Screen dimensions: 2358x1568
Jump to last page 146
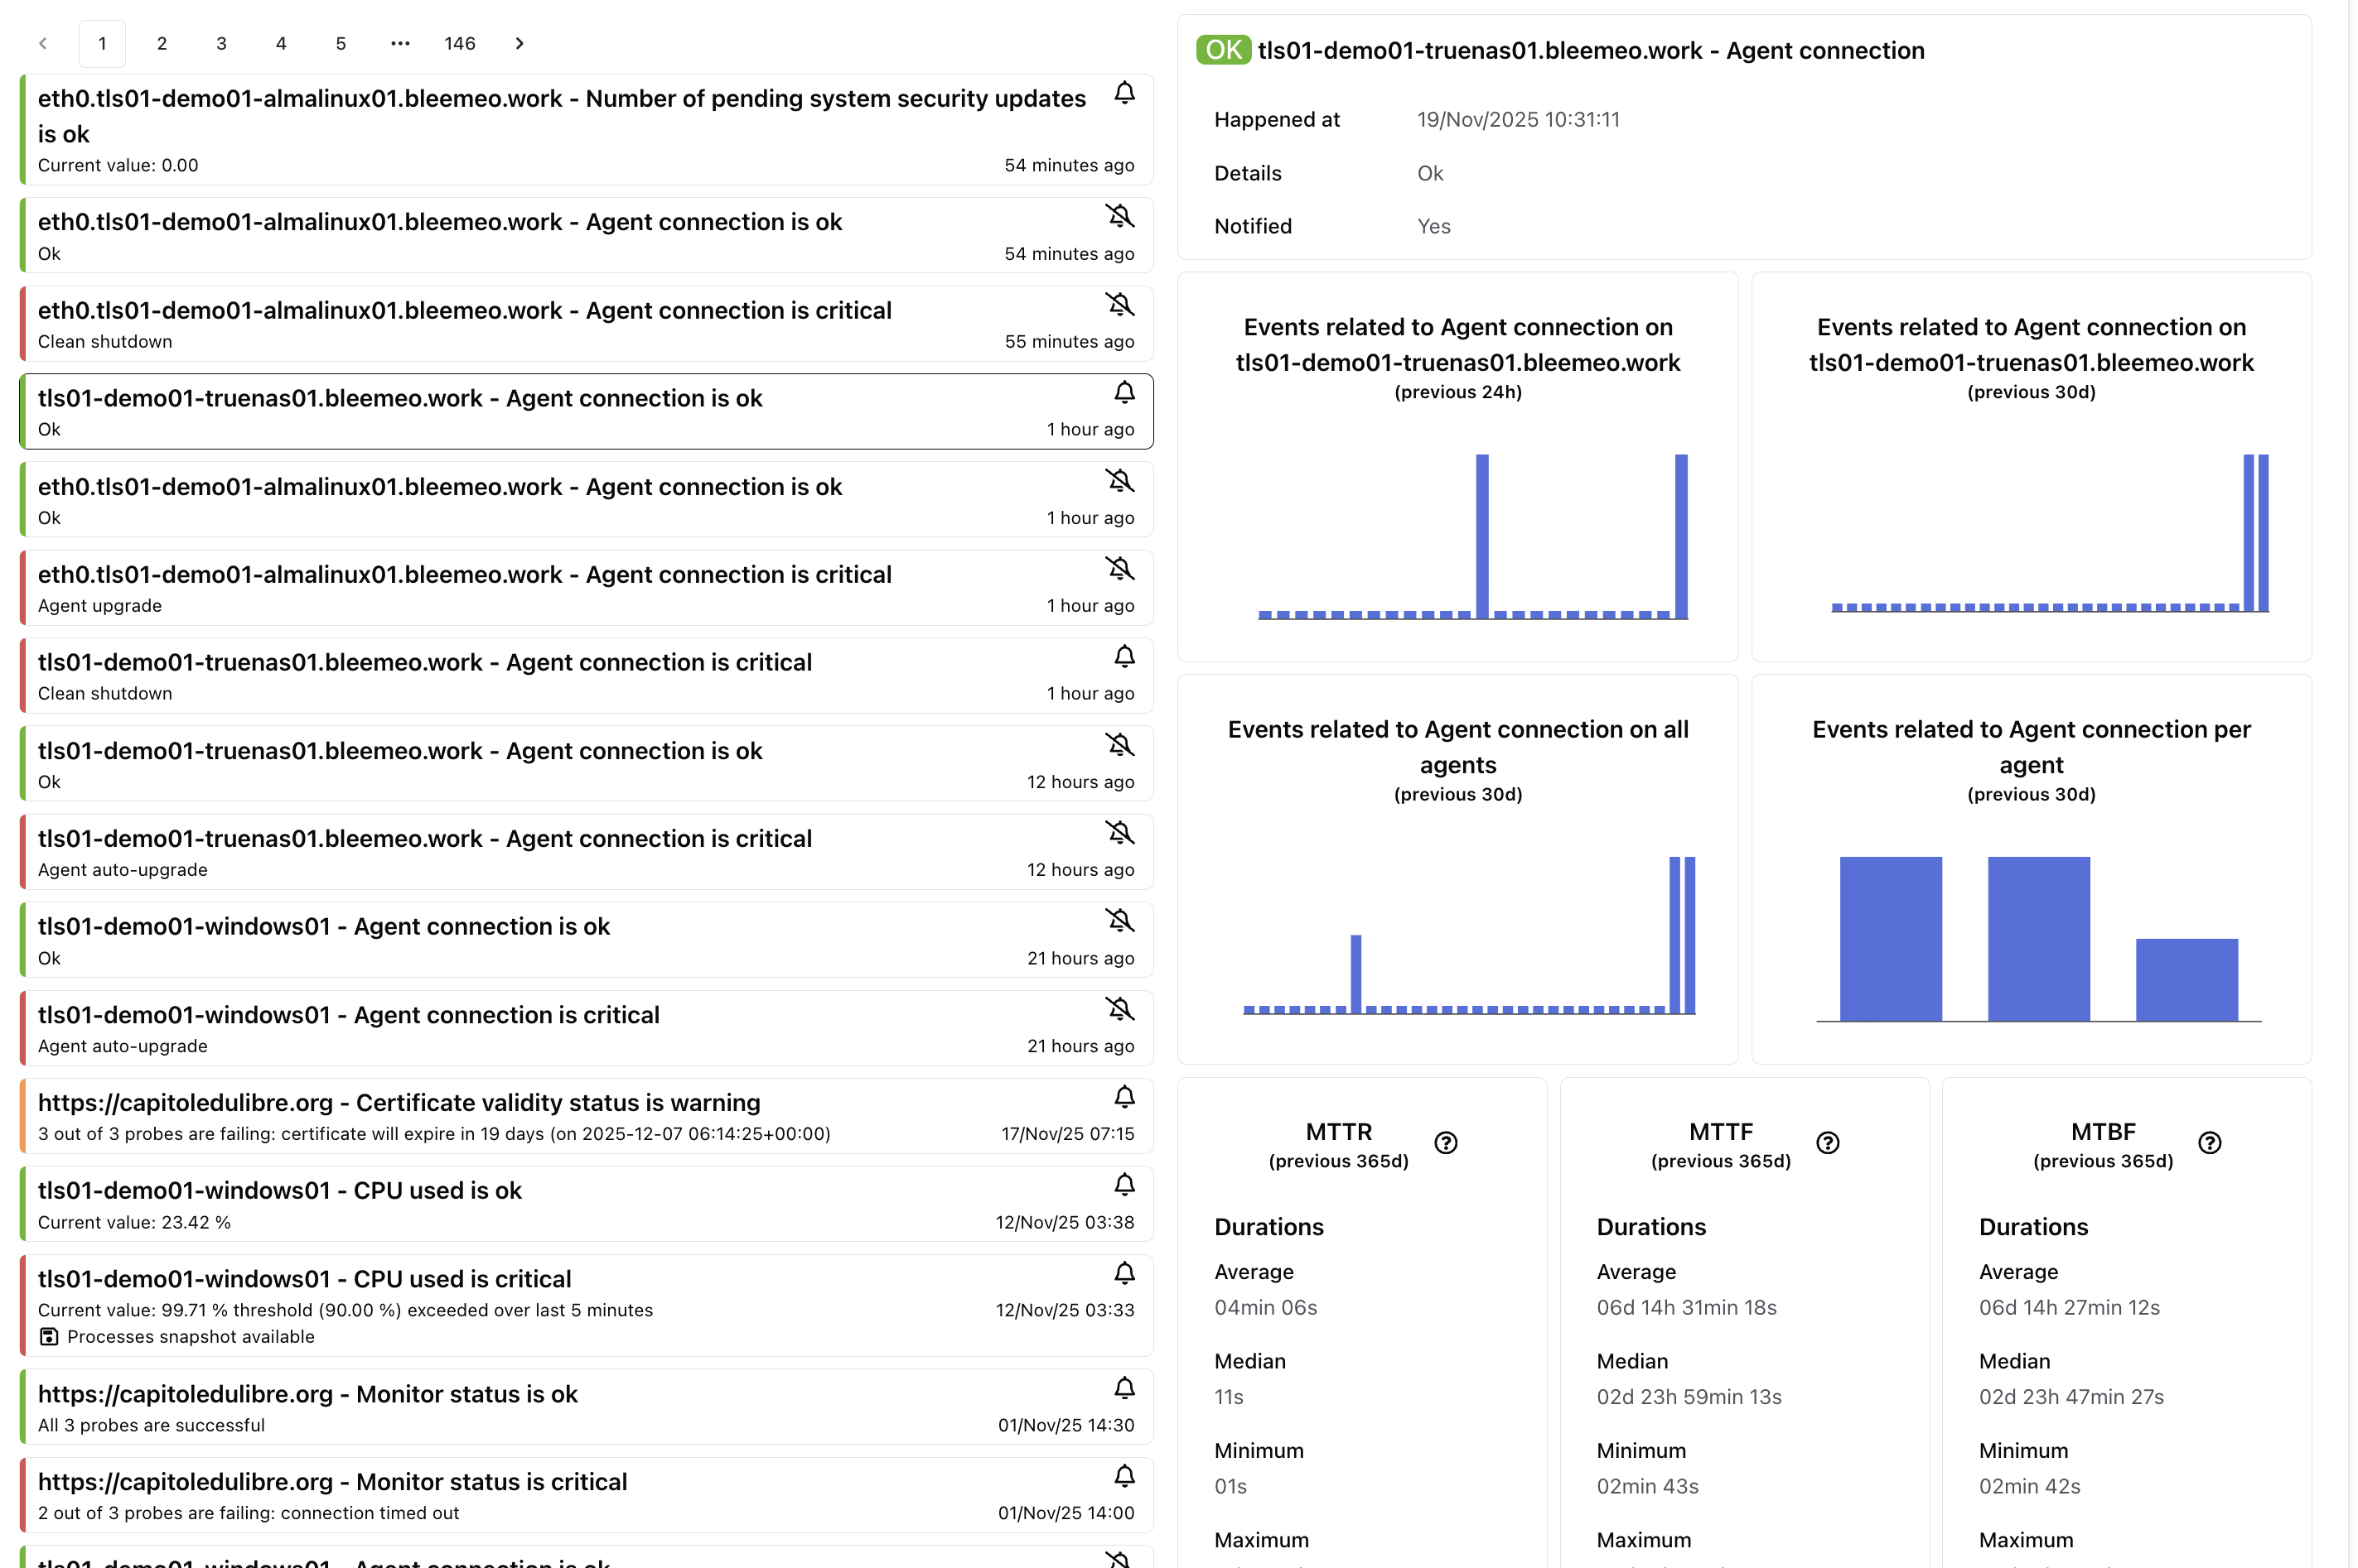(459, 43)
